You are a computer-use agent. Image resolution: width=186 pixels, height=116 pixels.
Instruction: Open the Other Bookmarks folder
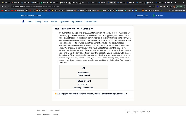point(179,11)
